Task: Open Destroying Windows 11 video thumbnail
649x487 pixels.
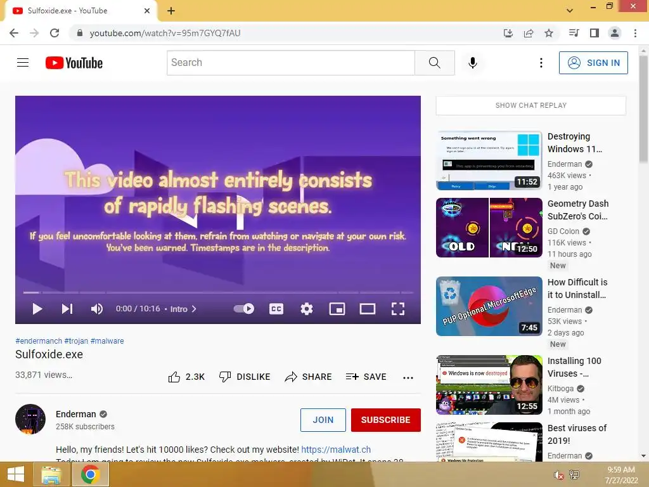Action: tap(489, 160)
